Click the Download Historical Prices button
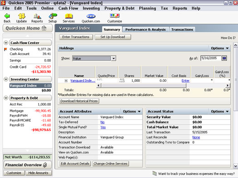Viewport: 238px width, 178px height. point(79,101)
